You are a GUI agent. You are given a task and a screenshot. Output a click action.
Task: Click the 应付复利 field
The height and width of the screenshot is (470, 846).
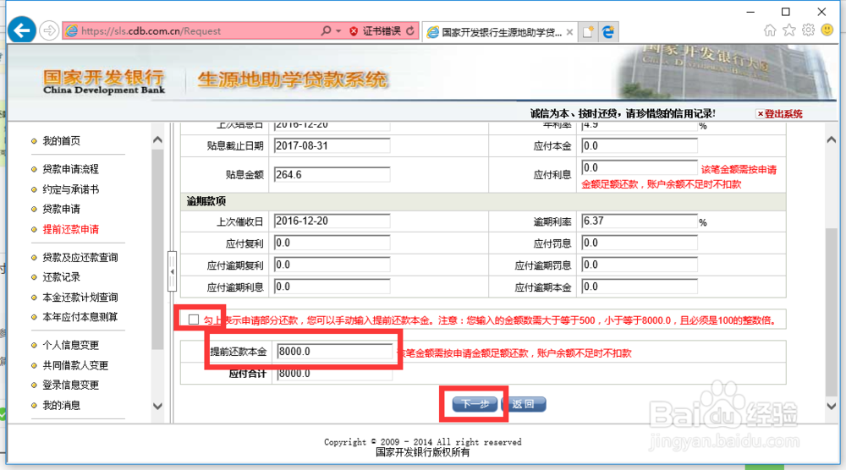[332, 243]
